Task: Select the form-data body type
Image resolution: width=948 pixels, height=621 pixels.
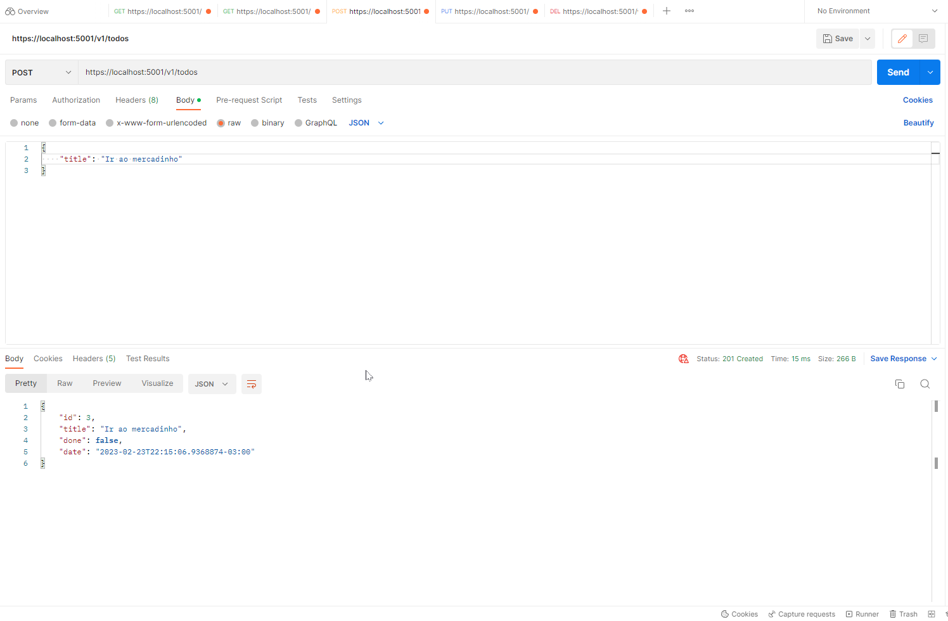Action: [x=72, y=123]
